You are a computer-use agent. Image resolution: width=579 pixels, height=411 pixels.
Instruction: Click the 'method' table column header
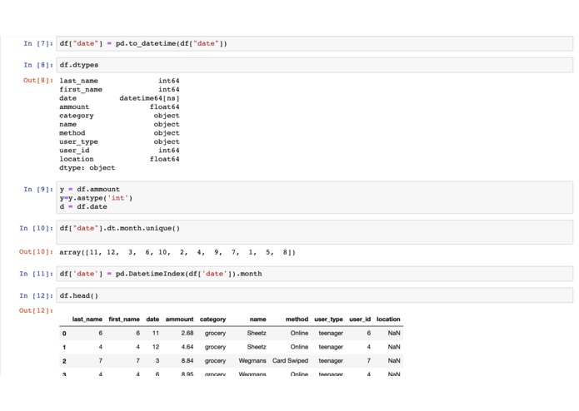[x=297, y=319]
